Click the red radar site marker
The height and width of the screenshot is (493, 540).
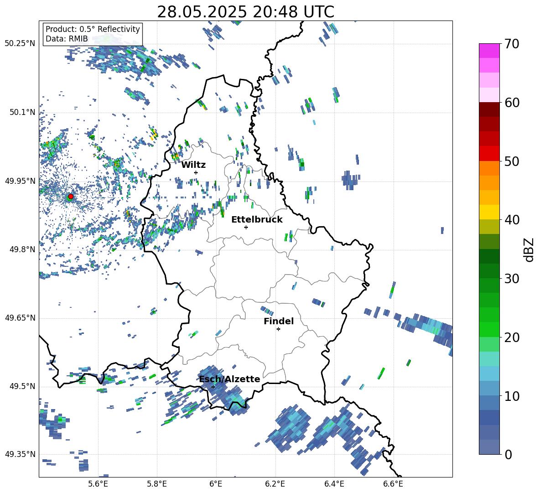coord(70,197)
